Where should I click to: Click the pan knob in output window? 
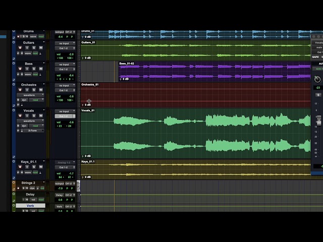coord(317,79)
